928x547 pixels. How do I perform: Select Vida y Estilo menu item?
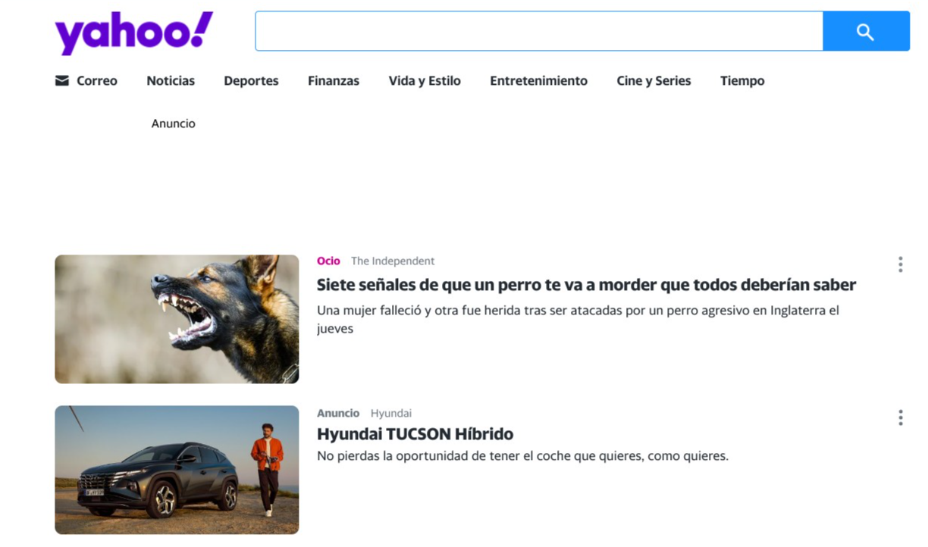(x=425, y=81)
